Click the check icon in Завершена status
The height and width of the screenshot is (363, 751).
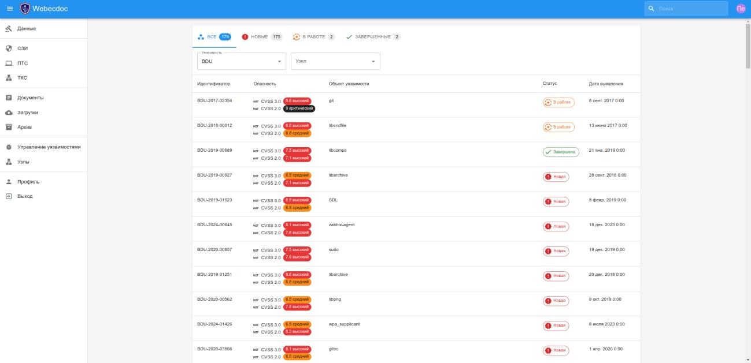(x=548, y=152)
